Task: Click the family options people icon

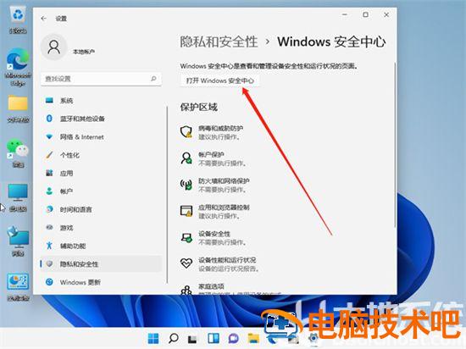Action: (186, 290)
